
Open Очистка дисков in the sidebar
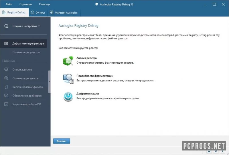pos(22,69)
